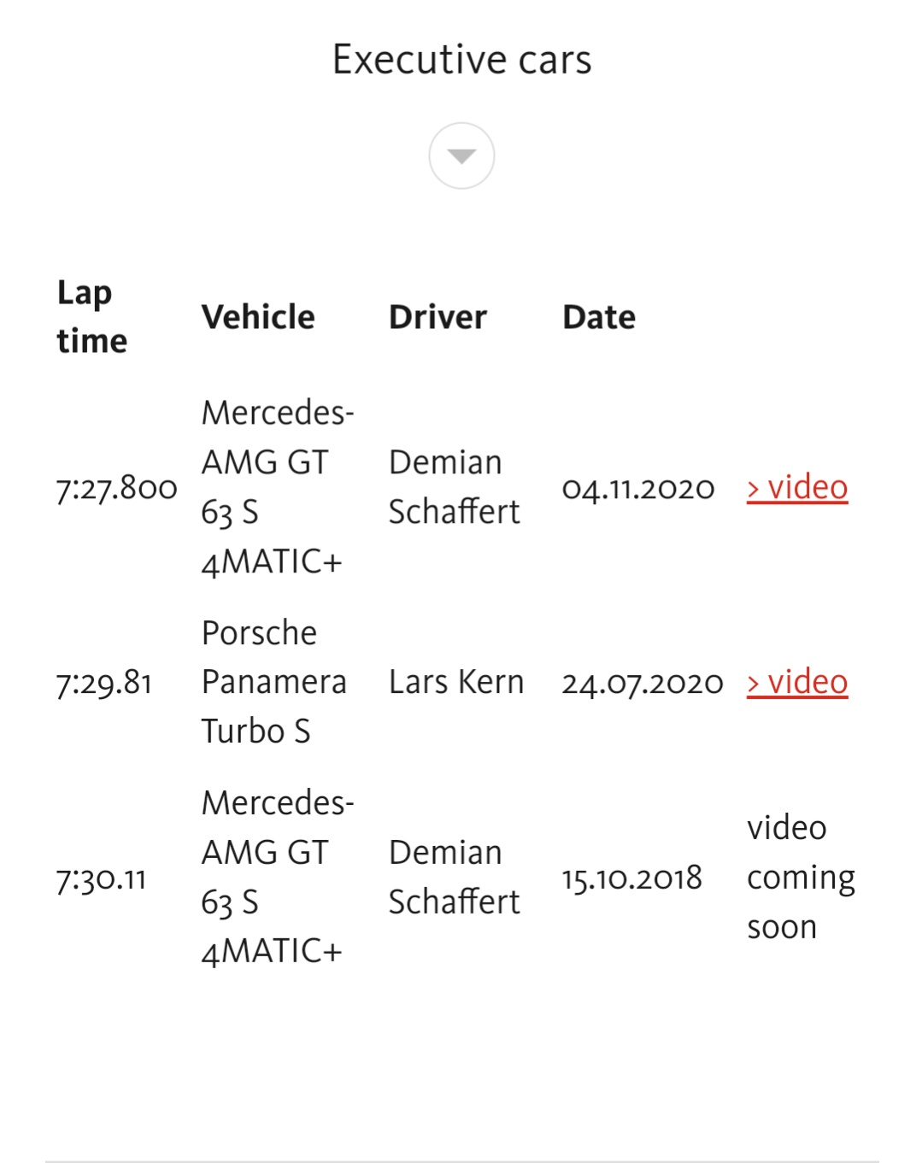Select the 7:30.11 lap time
922x1163 pixels.
click(101, 878)
